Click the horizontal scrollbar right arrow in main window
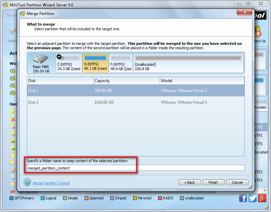The image size is (271, 212). point(265,190)
